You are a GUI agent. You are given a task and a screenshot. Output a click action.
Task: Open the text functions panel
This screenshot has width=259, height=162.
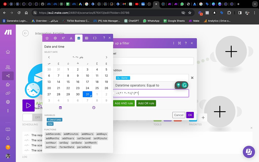[x=71, y=38]
